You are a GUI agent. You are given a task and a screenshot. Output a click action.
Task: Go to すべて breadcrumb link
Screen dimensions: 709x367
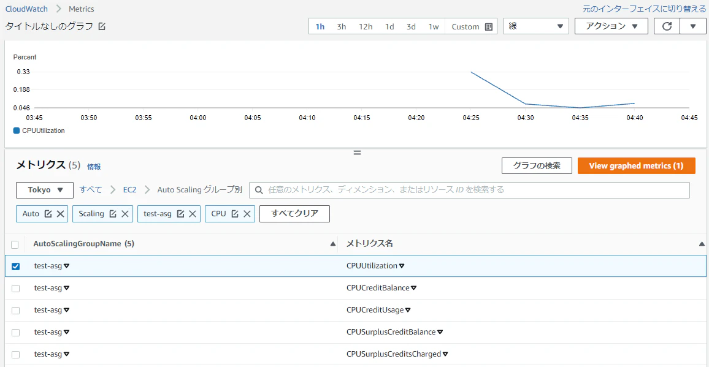[91, 190]
